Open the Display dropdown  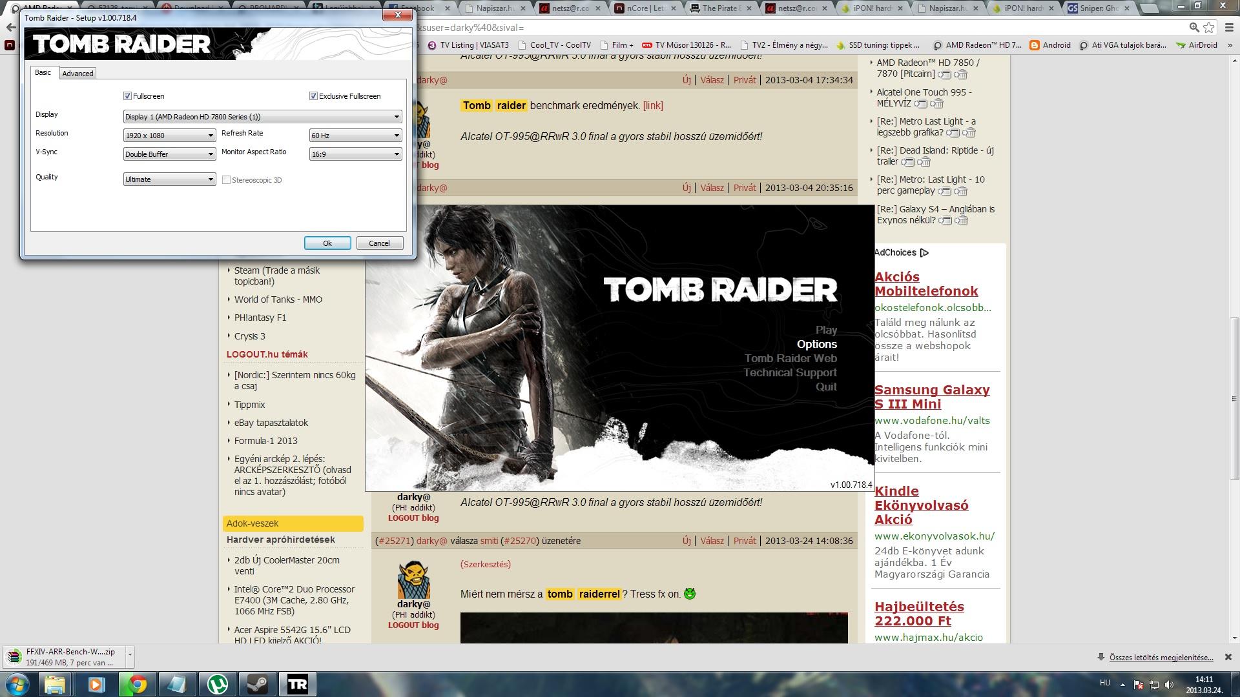pos(262,117)
